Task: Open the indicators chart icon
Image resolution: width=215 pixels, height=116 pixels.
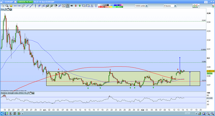Action: pyautogui.click(x=195, y=6)
